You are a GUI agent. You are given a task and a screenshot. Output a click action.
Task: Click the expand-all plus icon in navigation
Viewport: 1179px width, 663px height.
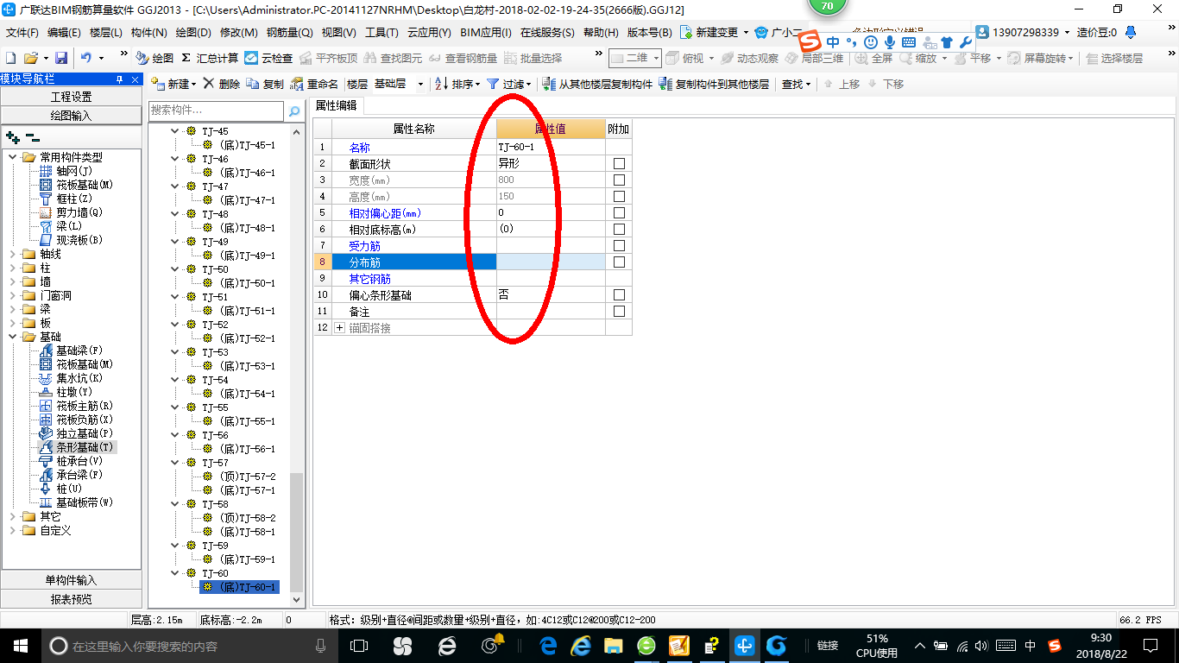point(13,136)
